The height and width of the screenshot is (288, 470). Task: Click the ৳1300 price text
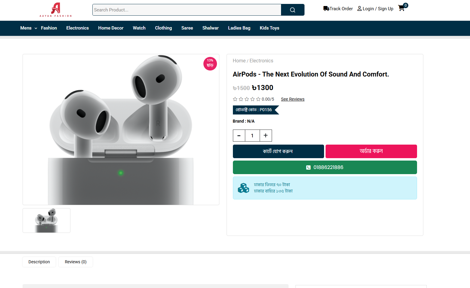coord(262,88)
